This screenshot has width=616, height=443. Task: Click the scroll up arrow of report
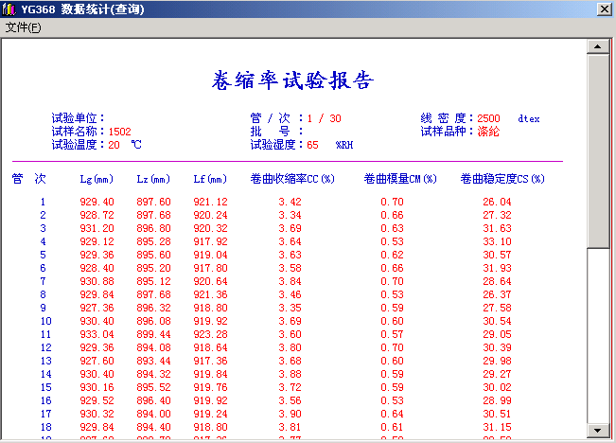click(x=596, y=45)
